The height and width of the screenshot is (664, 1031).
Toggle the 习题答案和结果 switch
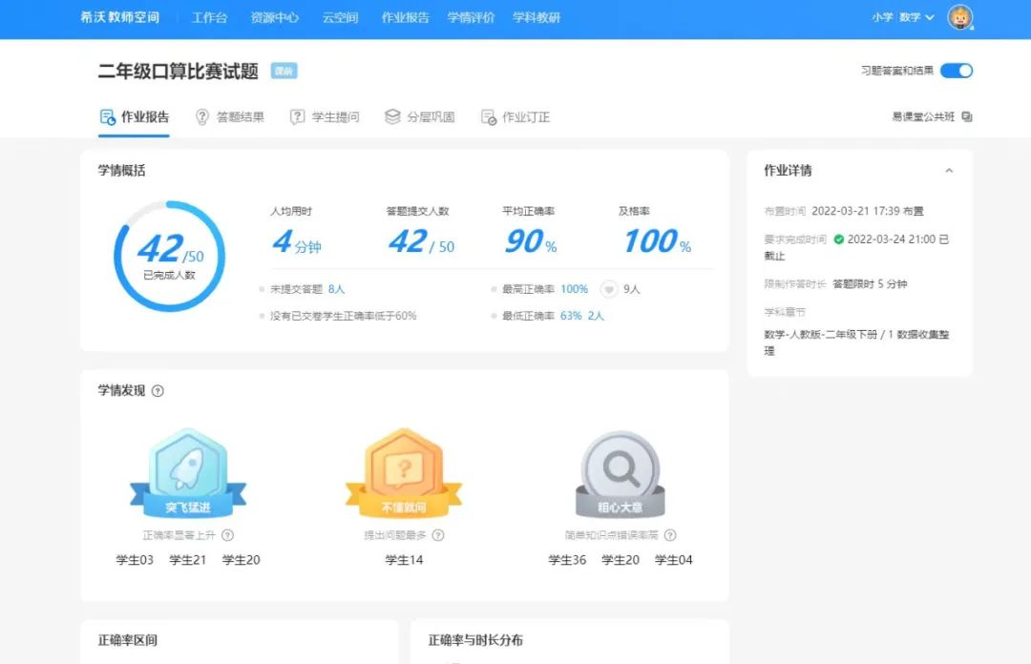(x=956, y=71)
